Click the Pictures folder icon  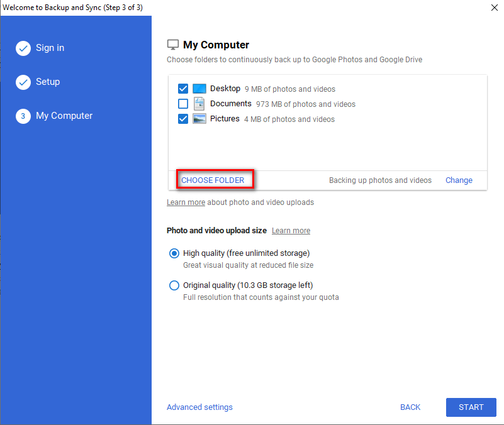[x=199, y=119]
